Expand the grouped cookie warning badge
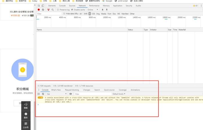203x130 pixels. tap(40, 98)
